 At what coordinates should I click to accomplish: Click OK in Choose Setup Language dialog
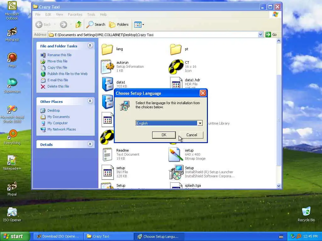pos(164,135)
